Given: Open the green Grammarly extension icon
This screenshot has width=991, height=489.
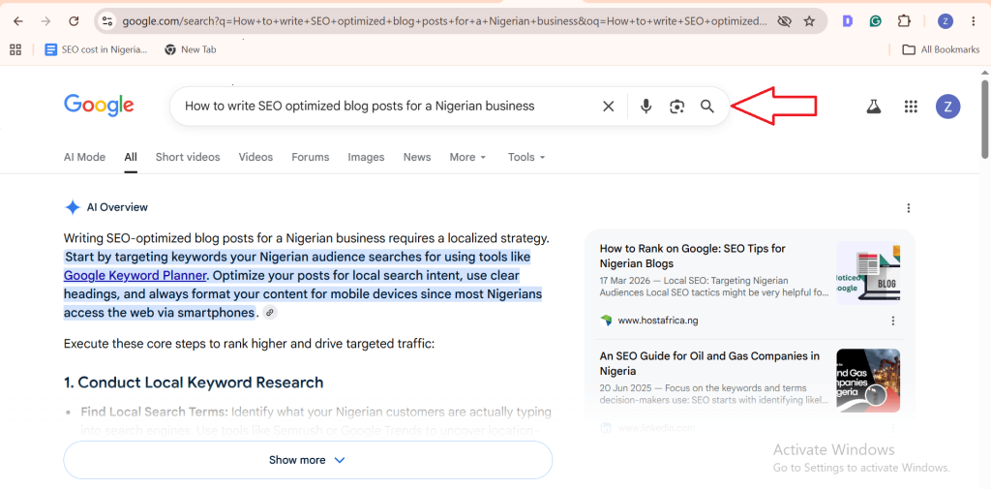Looking at the screenshot, I should coord(875,21).
